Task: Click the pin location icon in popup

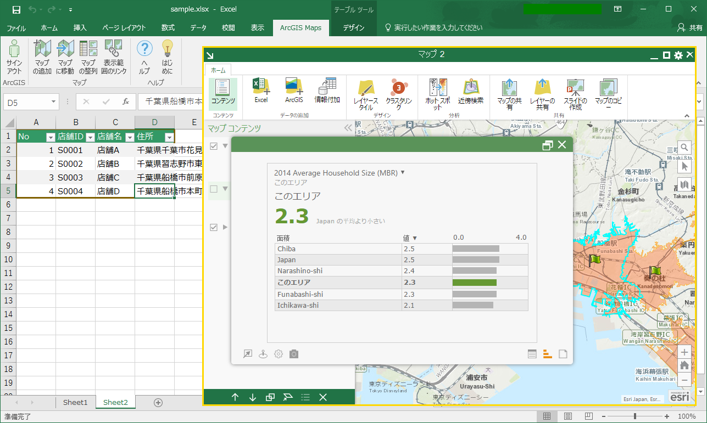Action: coord(263,354)
